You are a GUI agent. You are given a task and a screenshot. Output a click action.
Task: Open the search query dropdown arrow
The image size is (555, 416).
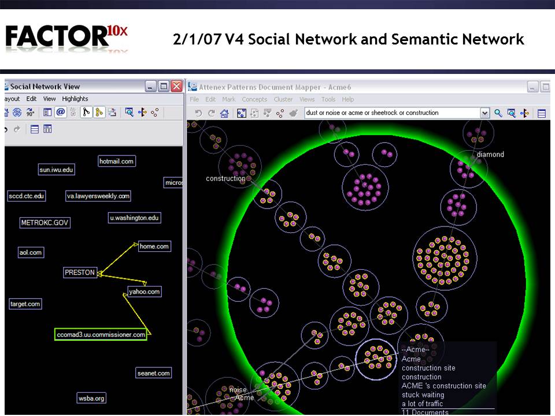484,113
